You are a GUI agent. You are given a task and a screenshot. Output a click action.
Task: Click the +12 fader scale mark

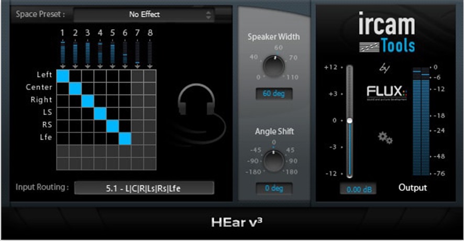(x=331, y=67)
